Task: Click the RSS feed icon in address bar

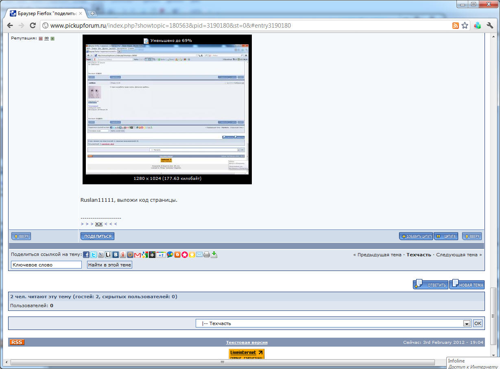Action: (x=456, y=26)
